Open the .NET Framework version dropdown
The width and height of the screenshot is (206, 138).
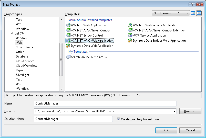coord(171,13)
